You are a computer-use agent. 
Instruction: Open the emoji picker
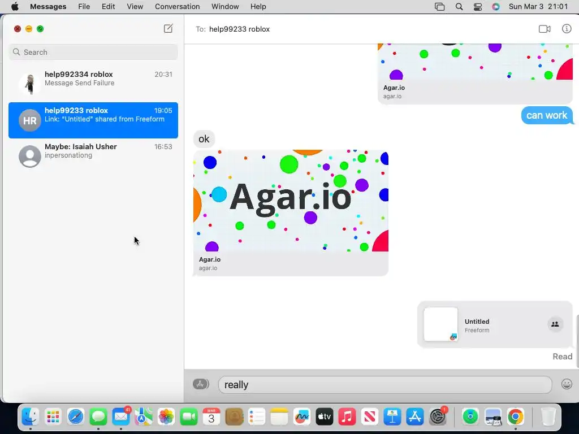coord(567,384)
